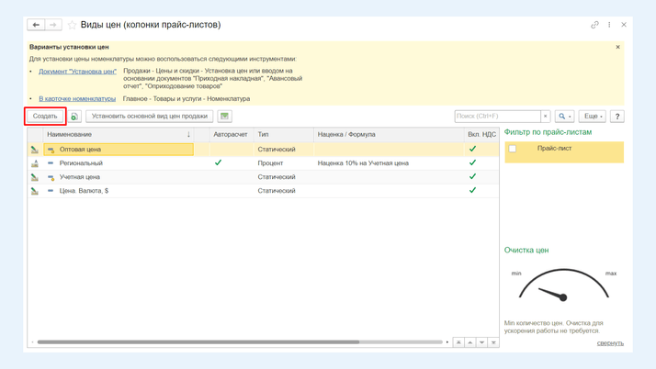Click the copy price type icon next to Создать
Image resolution: width=656 pixels, height=369 pixels.
click(x=74, y=117)
